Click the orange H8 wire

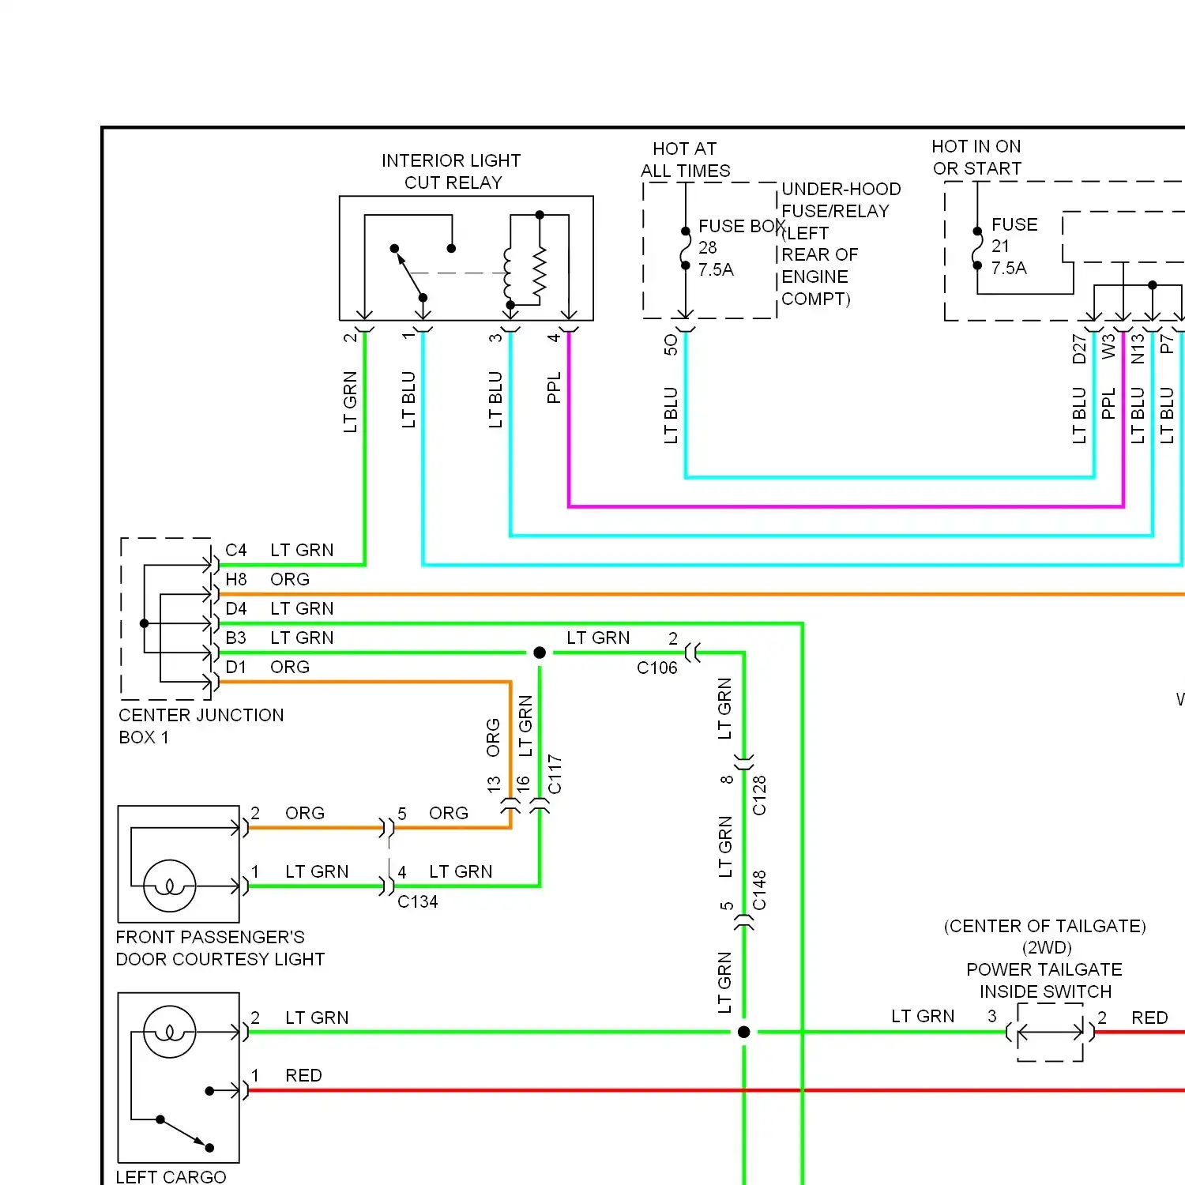[702, 594]
